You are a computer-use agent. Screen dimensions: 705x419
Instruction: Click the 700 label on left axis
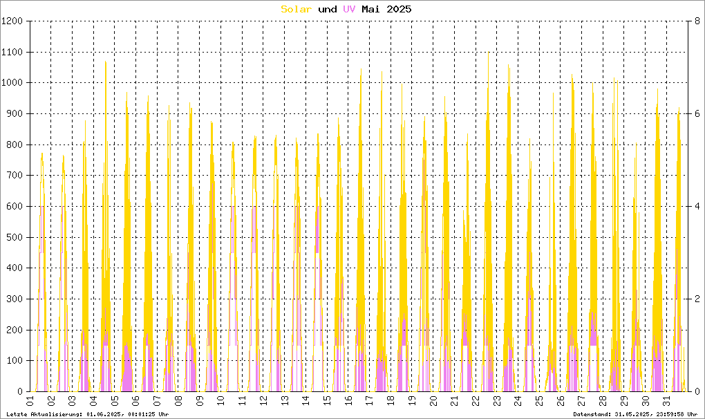point(15,176)
